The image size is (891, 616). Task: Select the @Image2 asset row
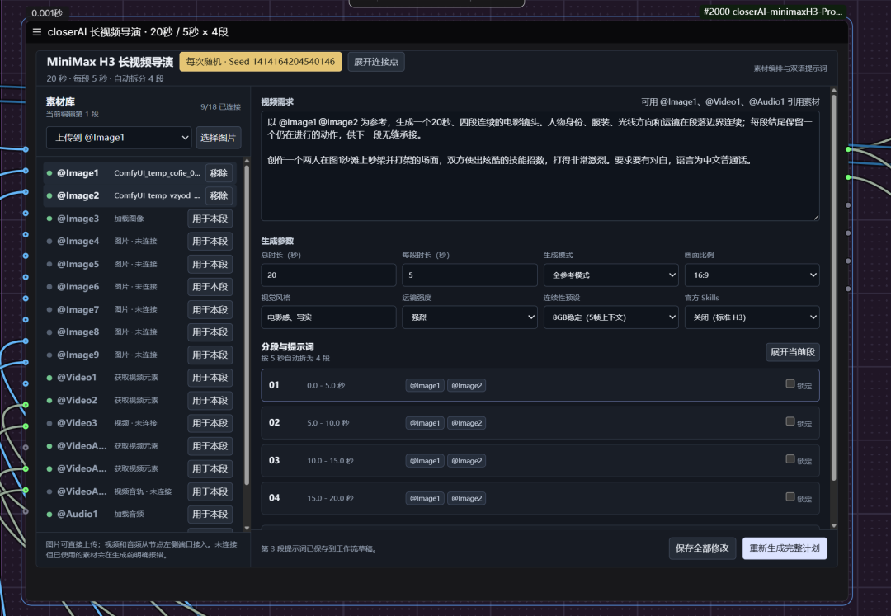(x=139, y=196)
